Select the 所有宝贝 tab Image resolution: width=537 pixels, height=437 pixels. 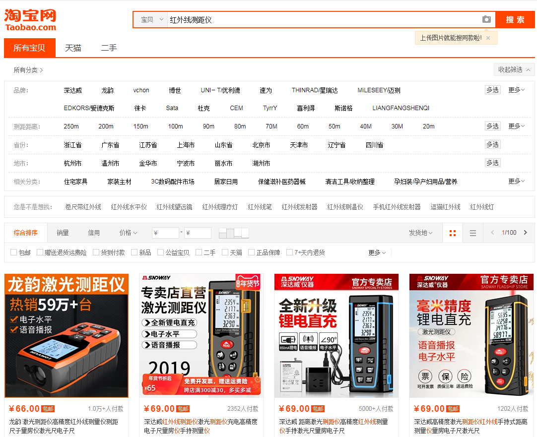coord(29,48)
